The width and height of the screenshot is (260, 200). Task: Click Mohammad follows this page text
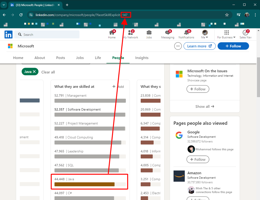[x=215, y=149]
